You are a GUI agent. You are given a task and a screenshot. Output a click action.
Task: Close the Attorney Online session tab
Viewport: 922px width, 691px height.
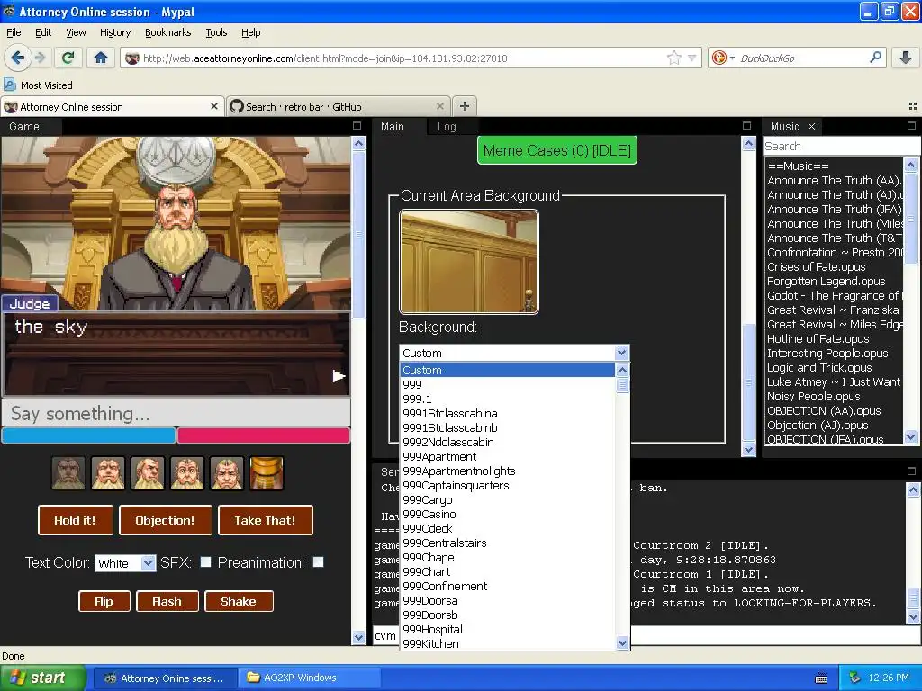click(214, 106)
